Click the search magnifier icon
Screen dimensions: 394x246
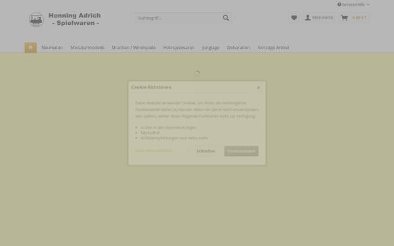tap(226, 18)
